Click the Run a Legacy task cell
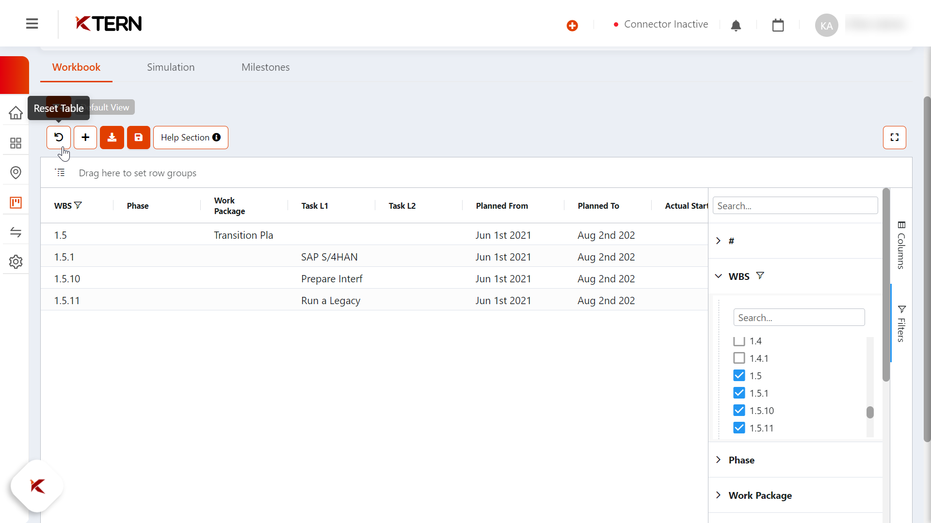The image size is (931, 523). pyautogui.click(x=331, y=301)
